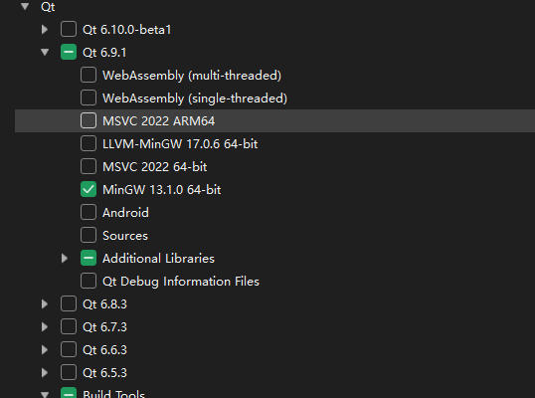Select the 'Qt Debug Information Files' label

click(181, 282)
